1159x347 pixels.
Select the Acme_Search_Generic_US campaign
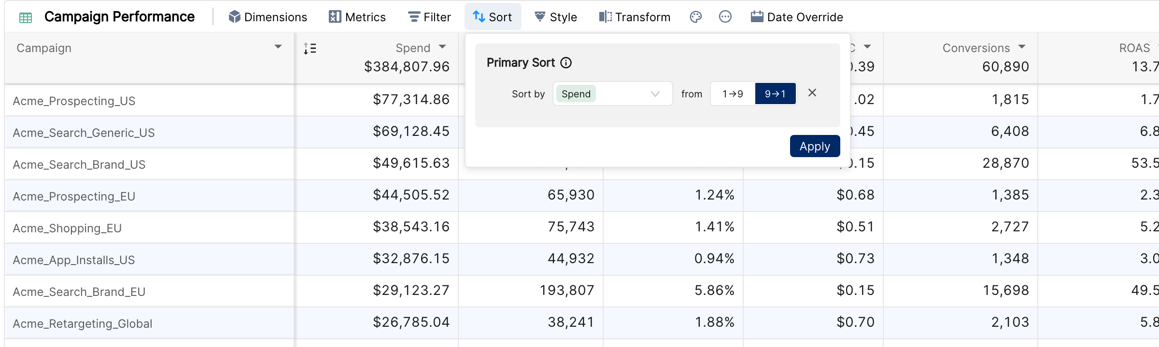coord(84,133)
